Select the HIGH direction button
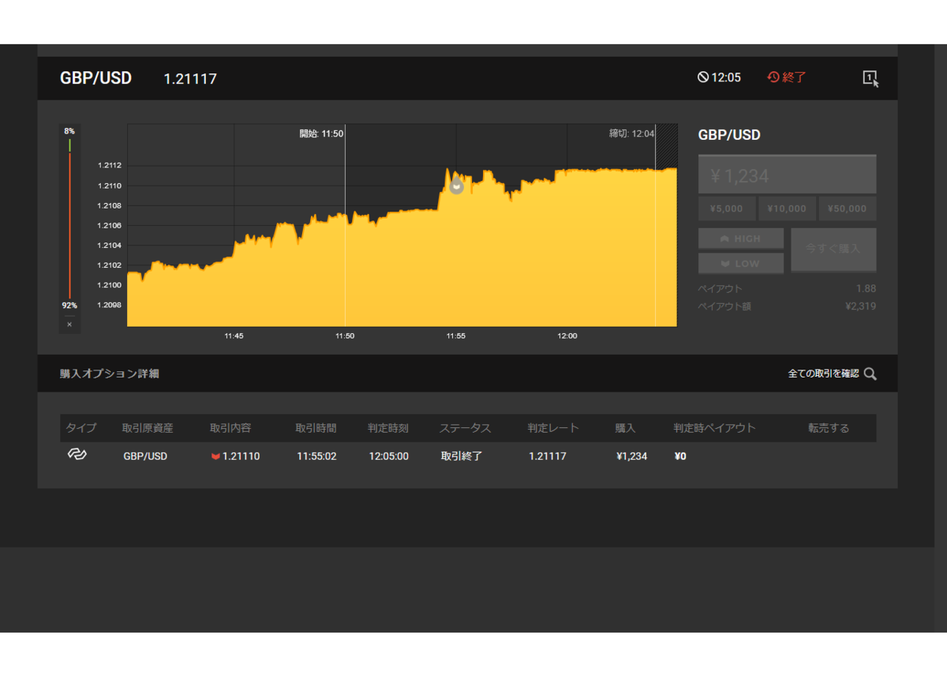 (741, 238)
